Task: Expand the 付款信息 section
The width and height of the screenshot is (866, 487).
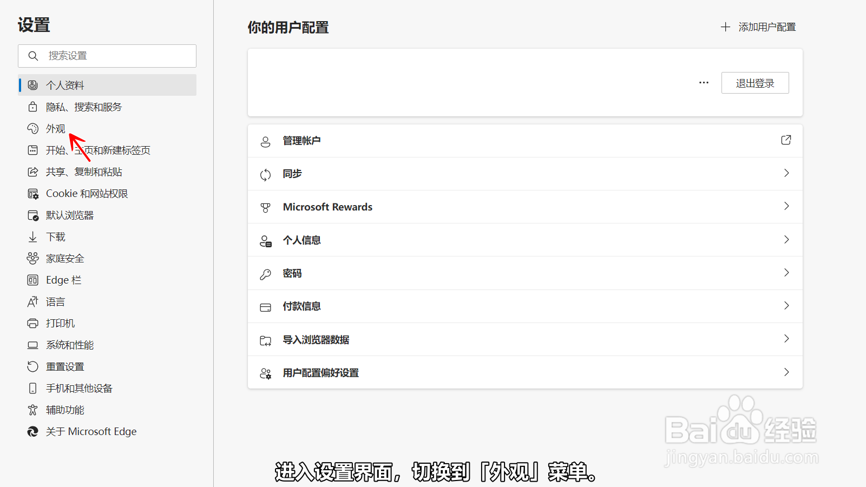Action: tap(786, 306)
